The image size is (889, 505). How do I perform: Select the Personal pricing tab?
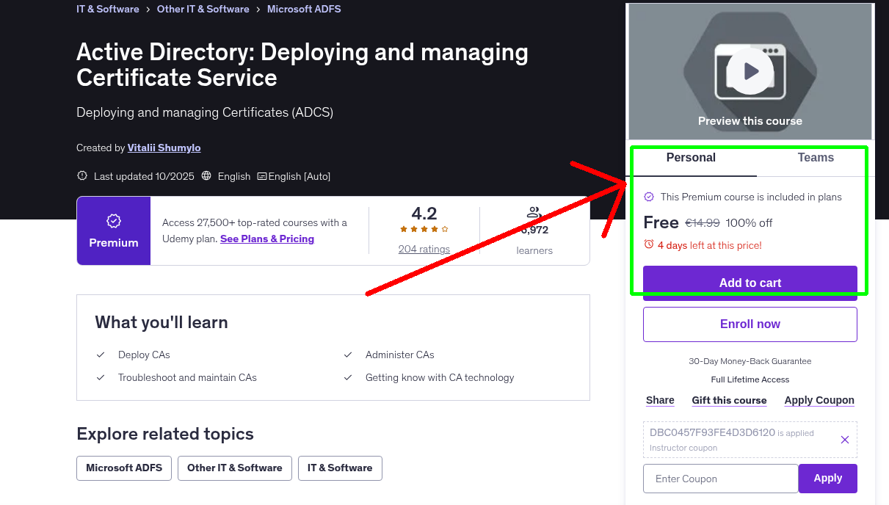tap(691, 158)
